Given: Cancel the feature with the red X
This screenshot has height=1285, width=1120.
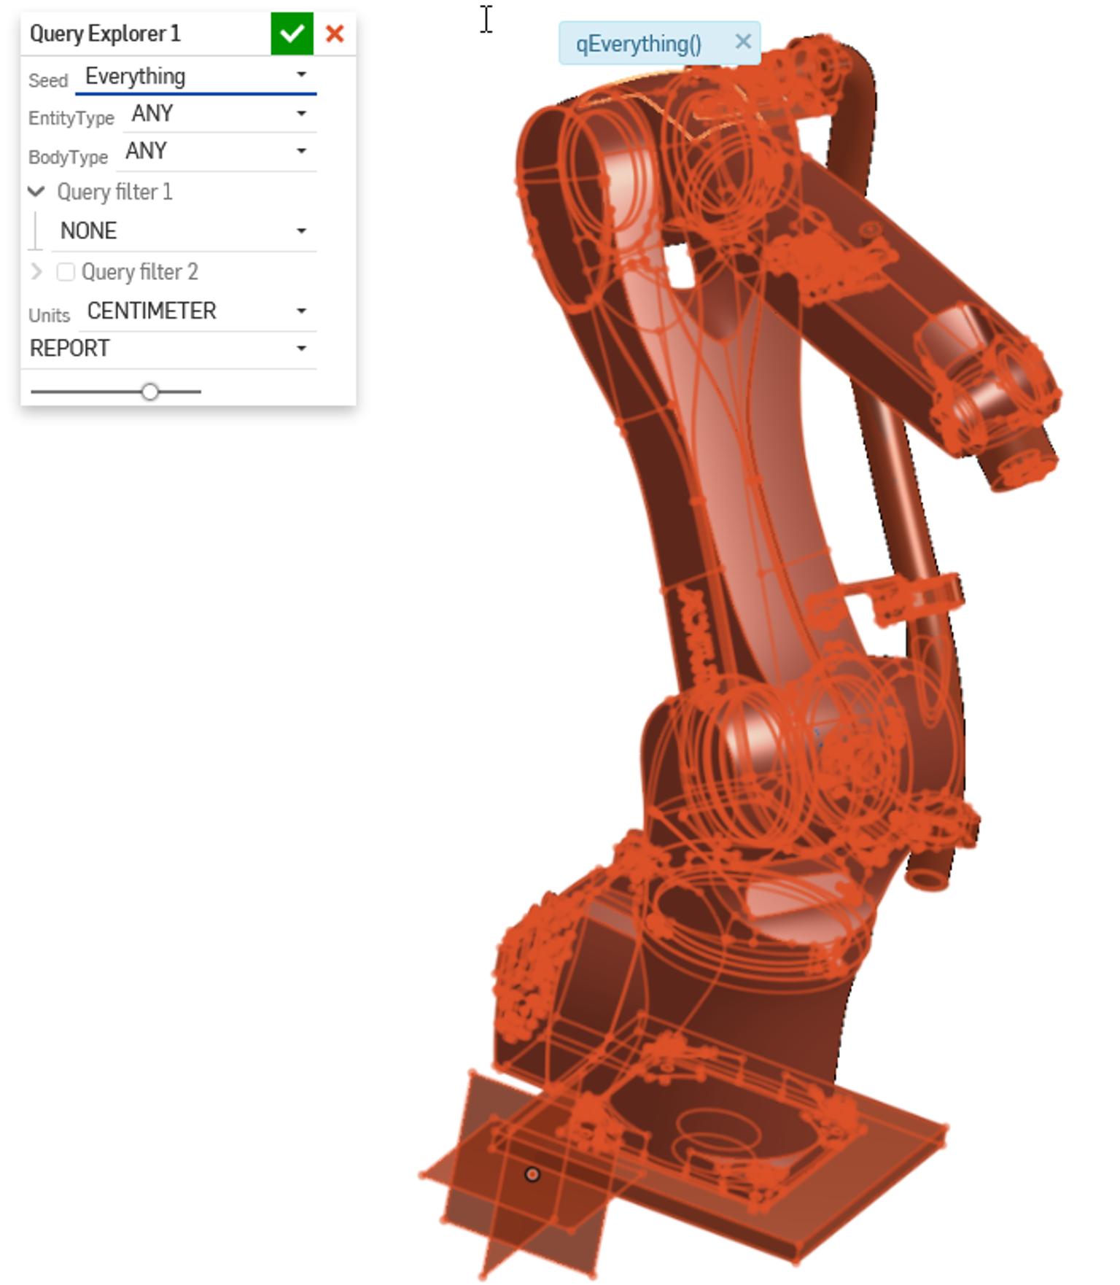Looking at the screenshot, I should pos(335,34).
